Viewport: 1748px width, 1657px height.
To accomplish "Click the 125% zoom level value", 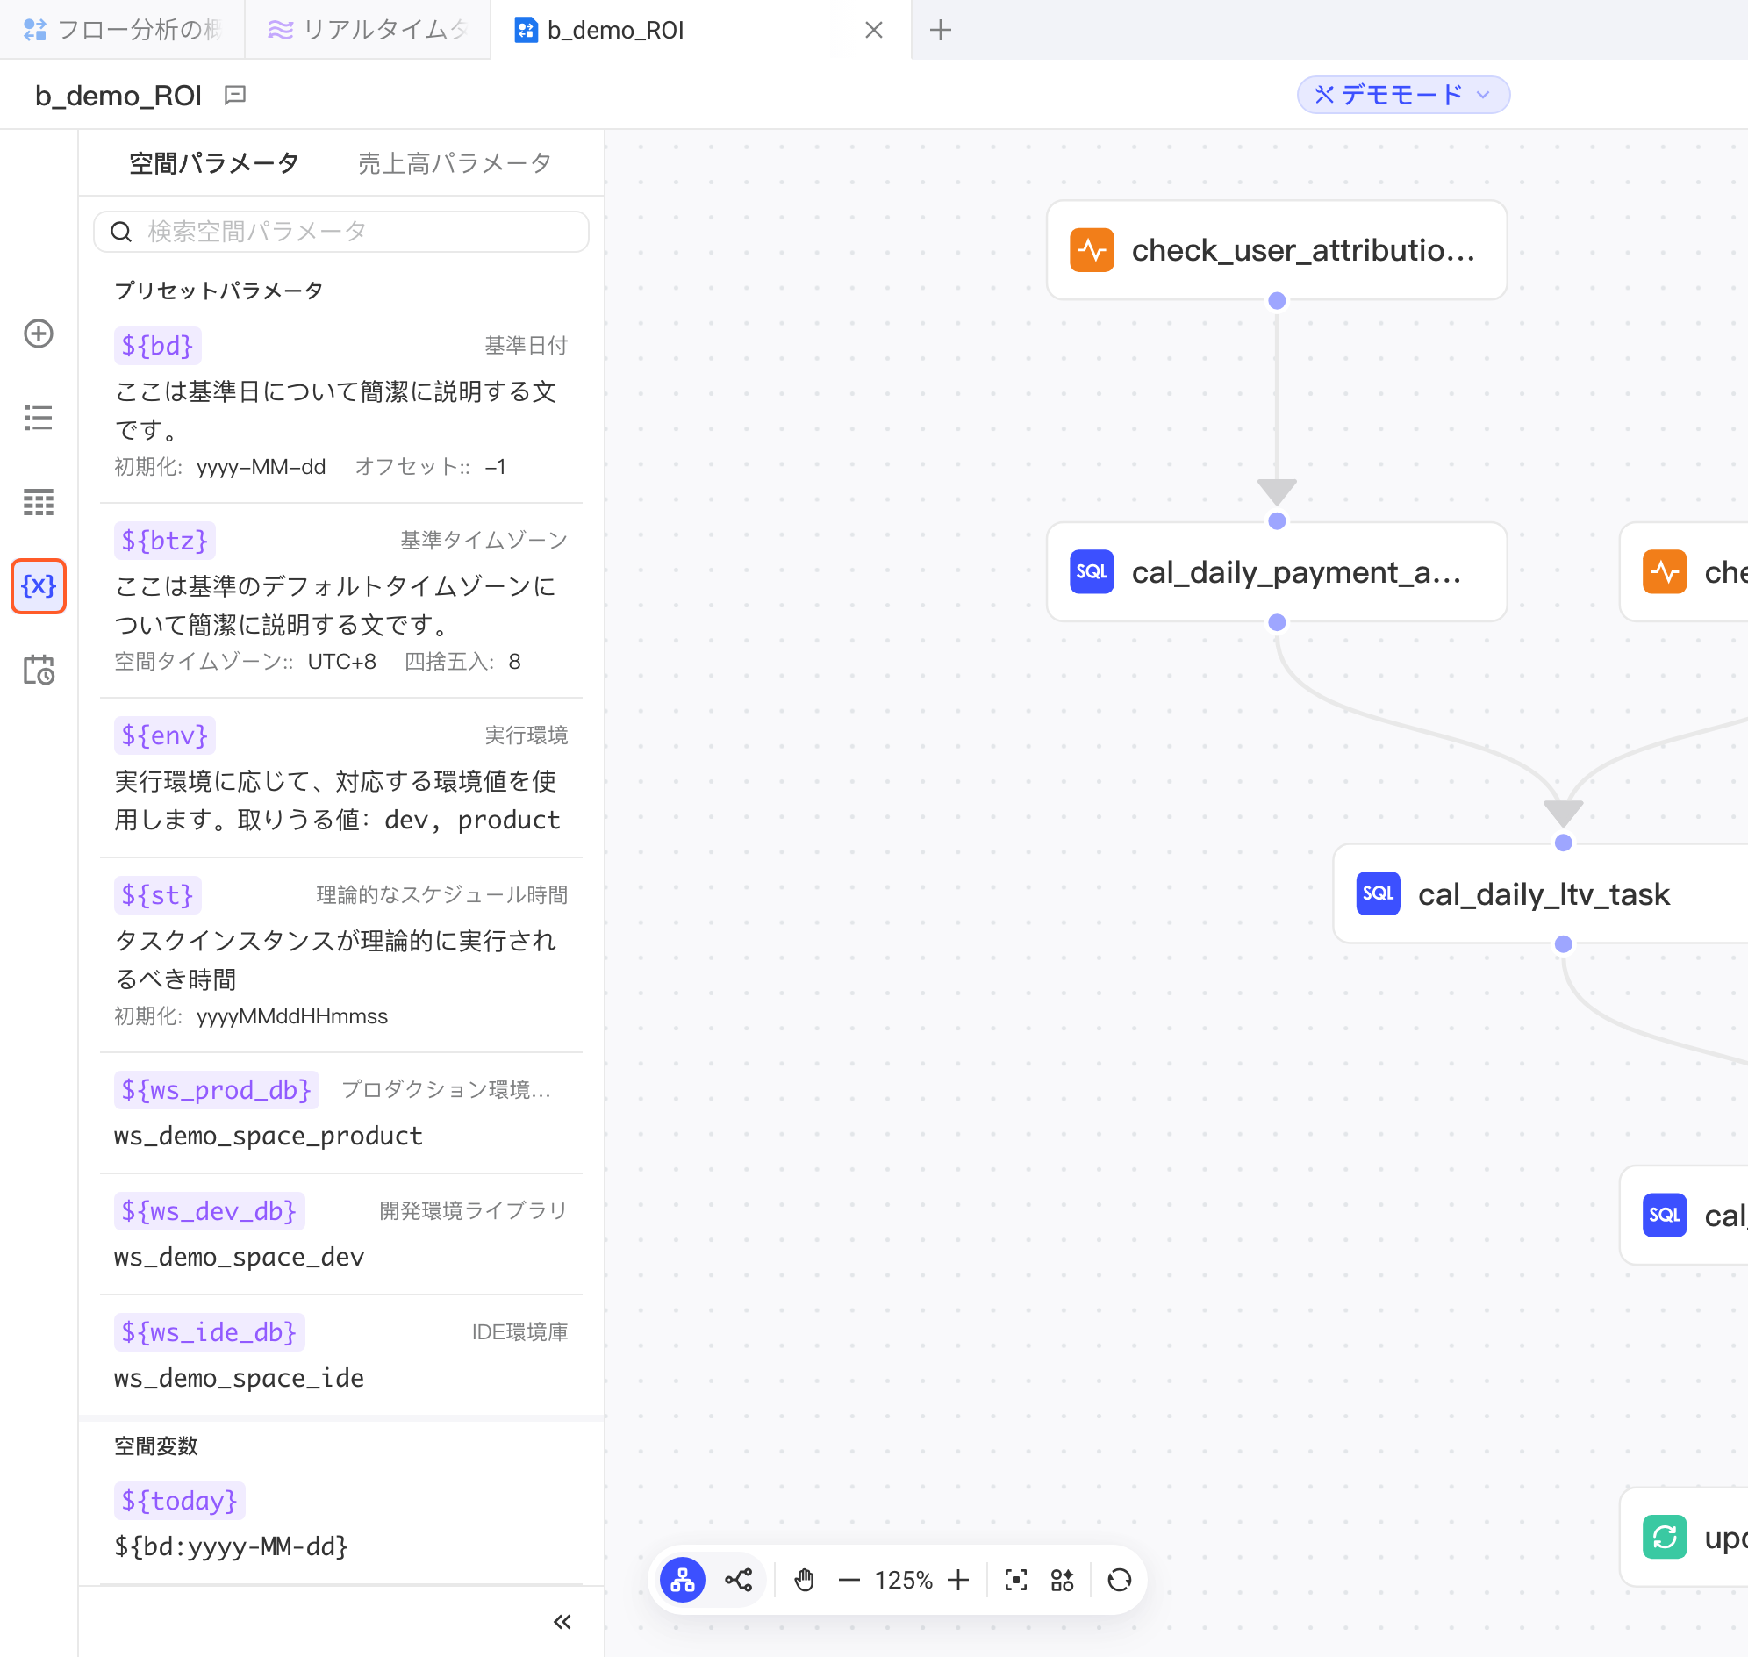I will pos(904,1579).
